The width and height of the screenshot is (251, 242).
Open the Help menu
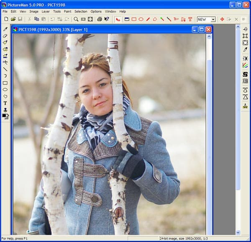click(x=123, y=12)
